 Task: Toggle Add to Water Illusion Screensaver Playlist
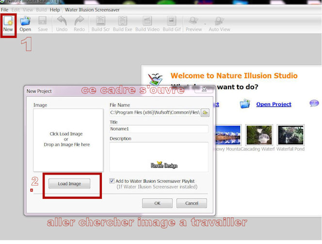coord(112,181)
